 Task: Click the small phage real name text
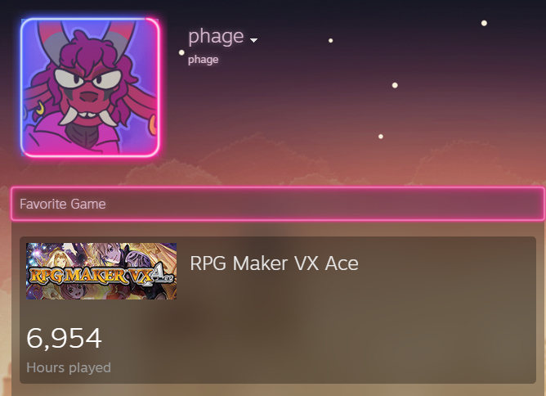point(203,60)
